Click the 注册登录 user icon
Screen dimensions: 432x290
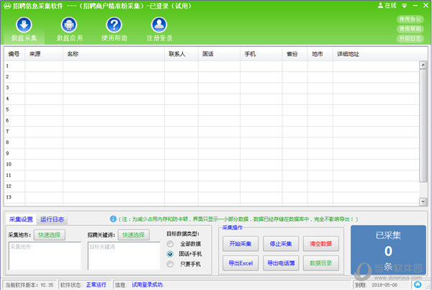point(159,25)
